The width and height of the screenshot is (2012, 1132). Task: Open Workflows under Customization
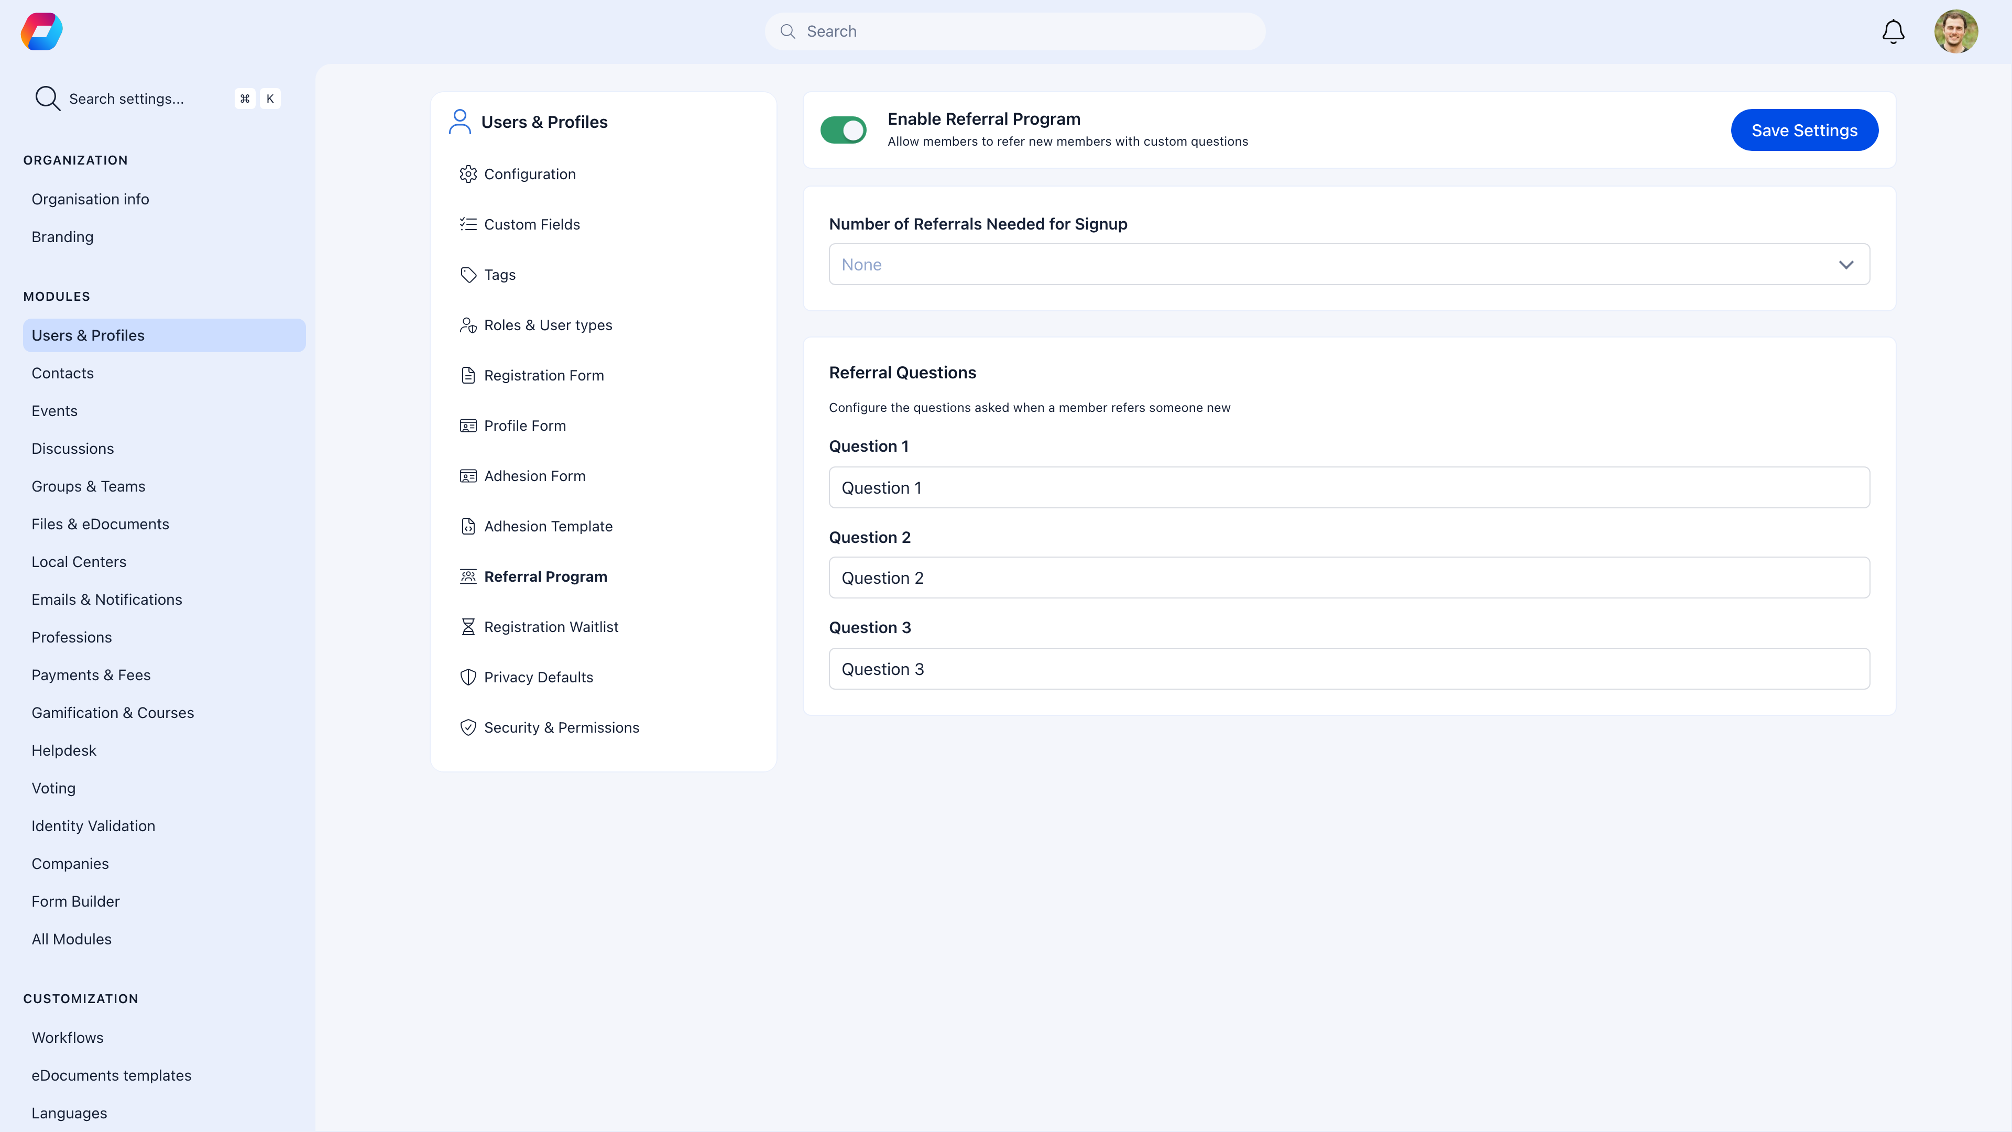pyautogui.click(x=67, y=1038)
